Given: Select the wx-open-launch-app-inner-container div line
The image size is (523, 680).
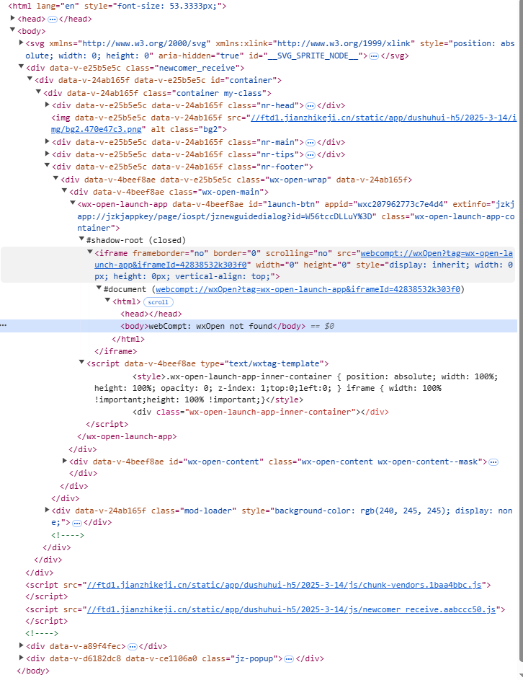Looking at the screenshot, I should click(x=260, y=412).
